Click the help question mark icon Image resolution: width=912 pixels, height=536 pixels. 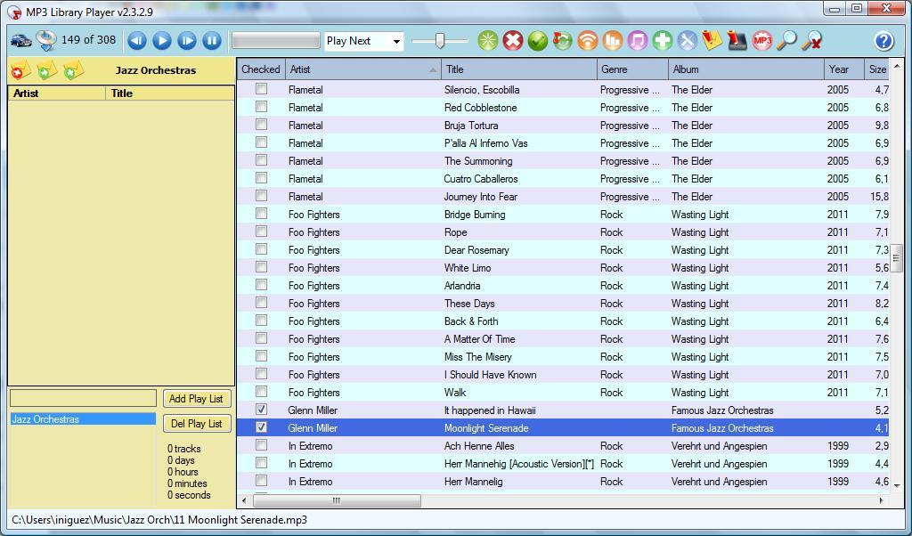point(883,40)
